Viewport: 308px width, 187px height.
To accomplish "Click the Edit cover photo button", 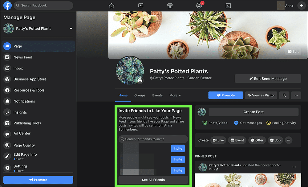I will [x=293, y=52].
